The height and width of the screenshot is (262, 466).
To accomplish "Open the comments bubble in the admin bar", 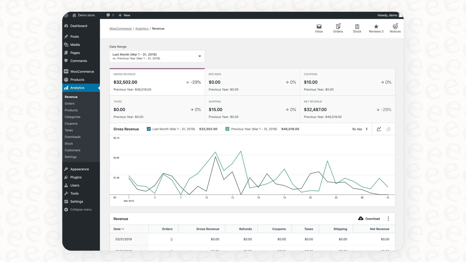I will [108, 15].
